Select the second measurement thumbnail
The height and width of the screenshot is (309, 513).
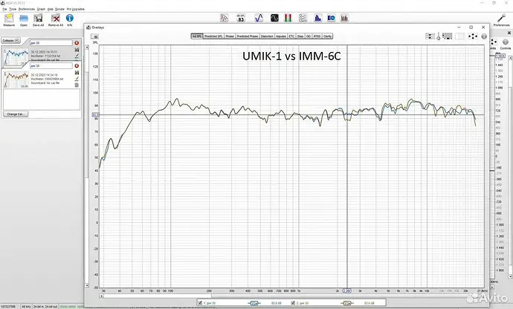click(16, 79)
